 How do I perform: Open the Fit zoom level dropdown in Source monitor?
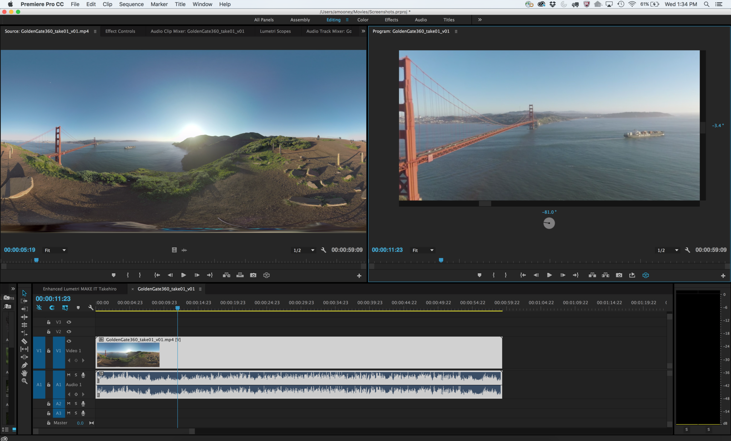pyautogui.click(x=55, y=250)
